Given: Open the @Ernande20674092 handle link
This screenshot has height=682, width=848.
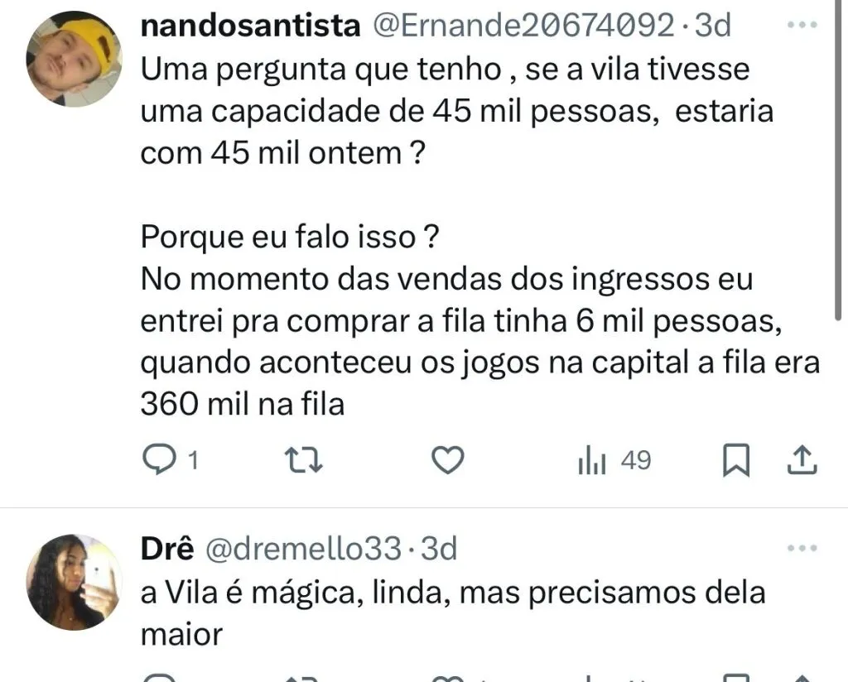Looking at the screenshot, I should [525, 26].
